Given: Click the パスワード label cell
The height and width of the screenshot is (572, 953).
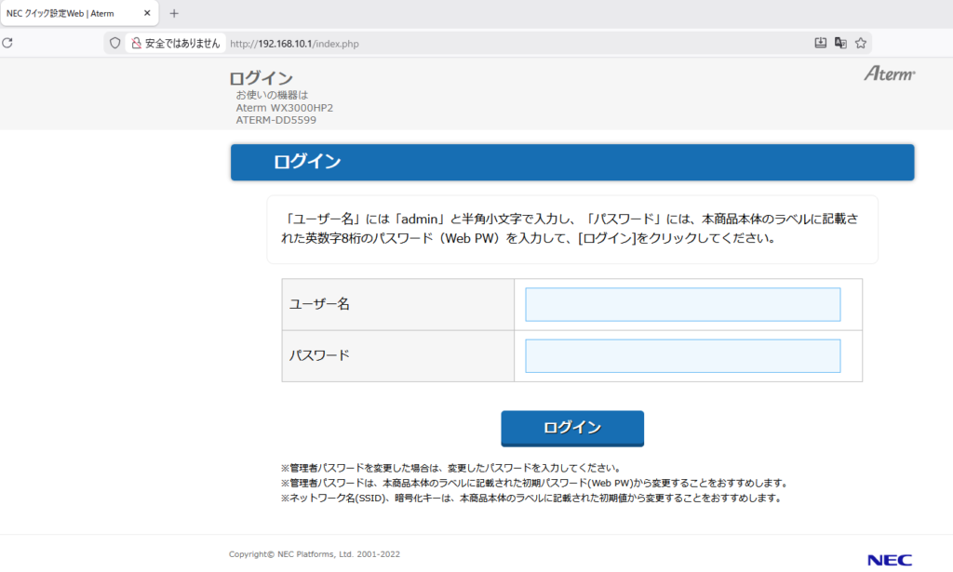Looking at the screenshot, I should click(x=397, y=355).
